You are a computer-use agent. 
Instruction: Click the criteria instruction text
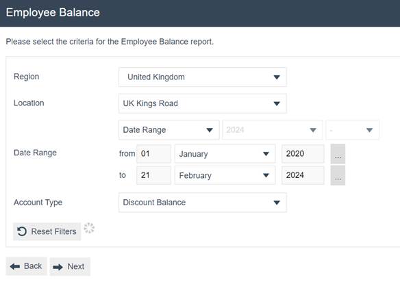[x=110, y=42]
